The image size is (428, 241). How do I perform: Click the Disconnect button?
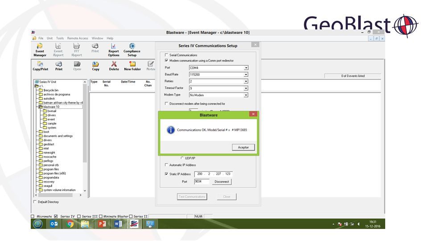[222, 182]
